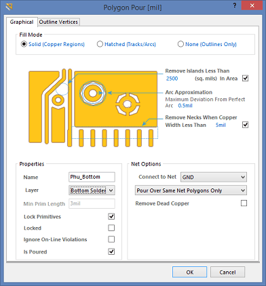266x286 pixels.
Task: Select Hatched (Tracks/Arcs) fill mode
Action: pos(126,44)
